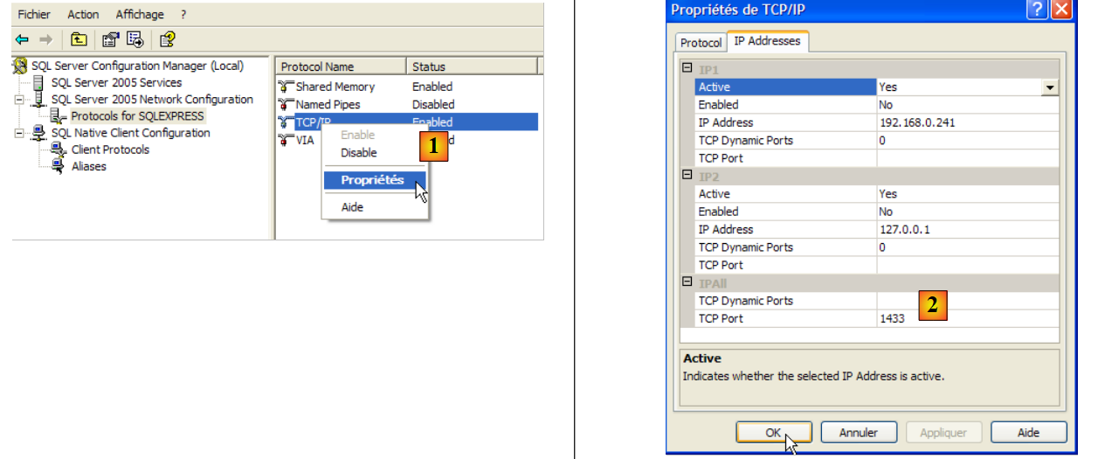This screenshot has width=1098, height=459.
Task: Click the Up one level toolbar icon
Action: 79,39
